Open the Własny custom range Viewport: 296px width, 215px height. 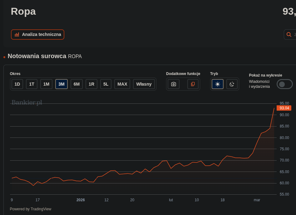click(144, 84)
